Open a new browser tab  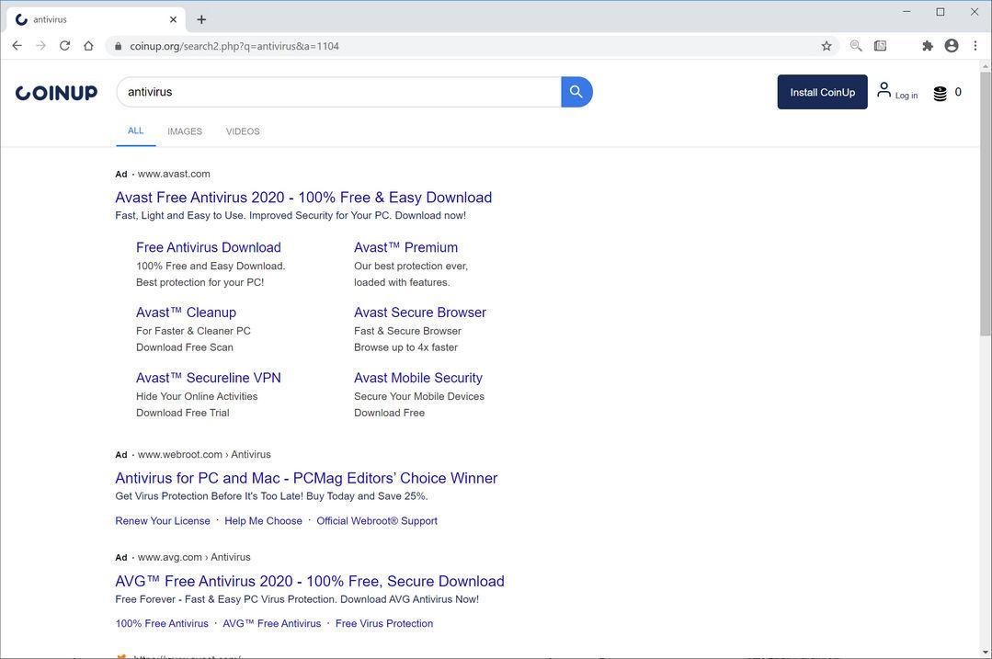201,19
